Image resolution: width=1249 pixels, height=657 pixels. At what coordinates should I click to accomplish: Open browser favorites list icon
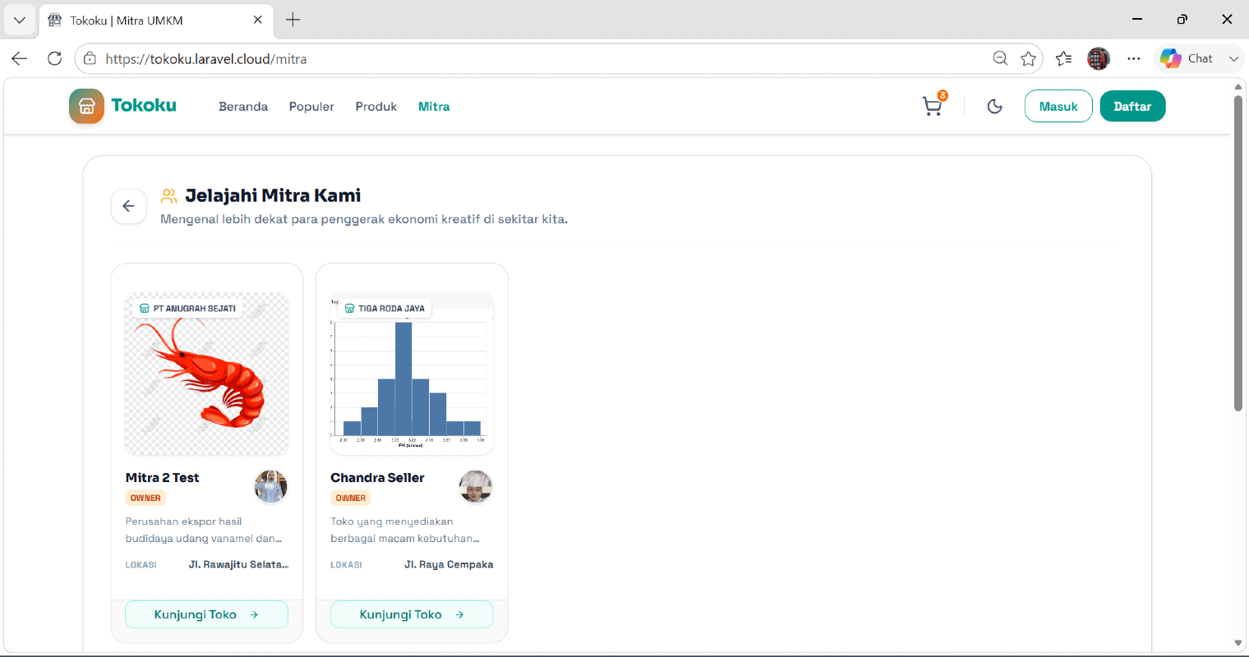tap(1063, 58)
